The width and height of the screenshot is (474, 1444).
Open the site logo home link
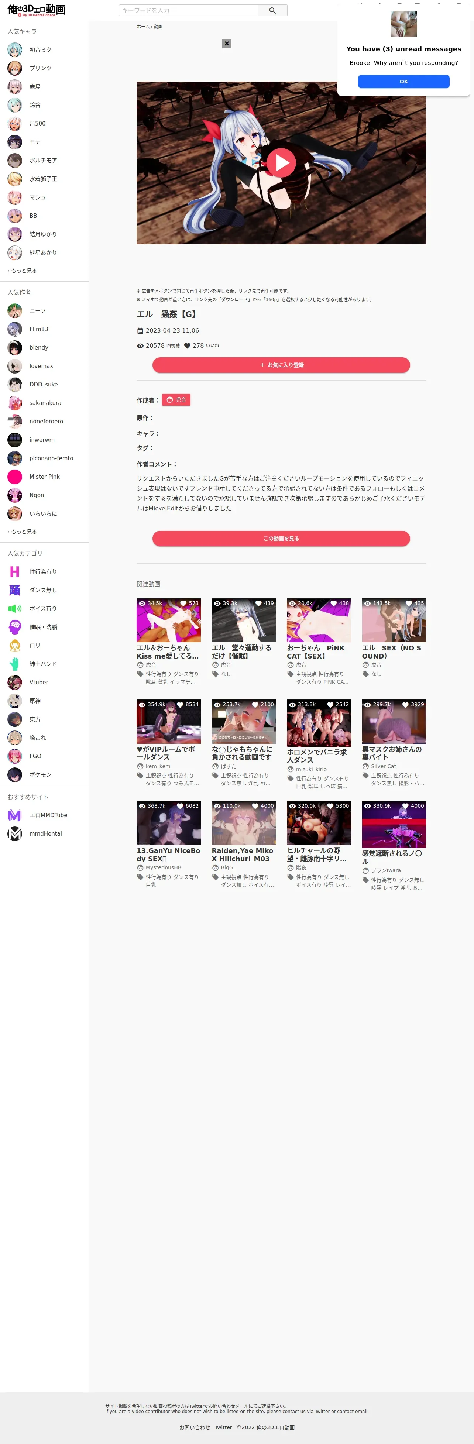coord(37,11)
